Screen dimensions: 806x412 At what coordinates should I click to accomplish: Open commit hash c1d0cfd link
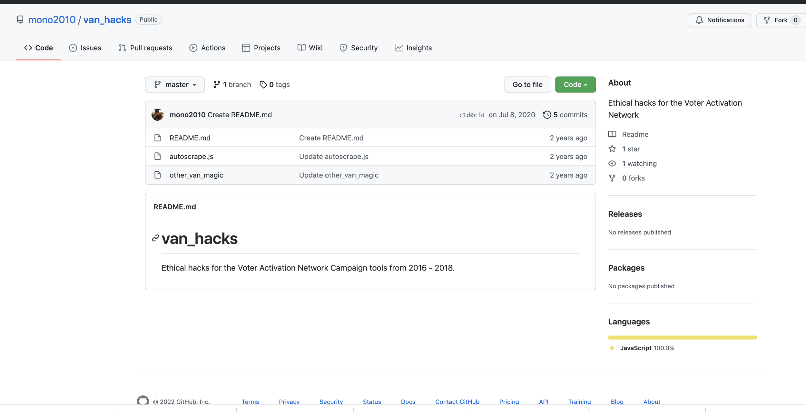pos(471,115)
